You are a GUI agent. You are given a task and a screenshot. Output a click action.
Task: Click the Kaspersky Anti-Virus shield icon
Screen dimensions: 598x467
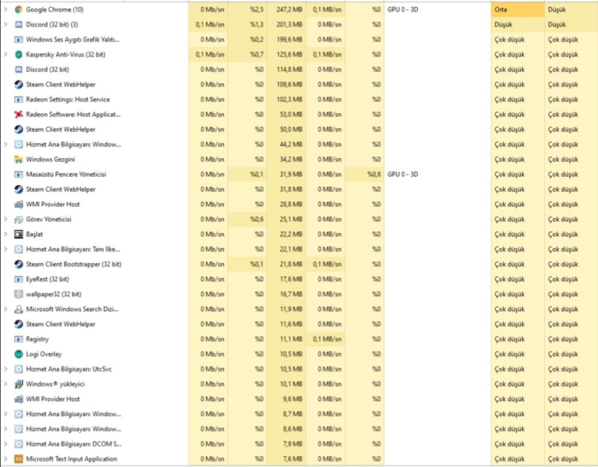(19, 54)
